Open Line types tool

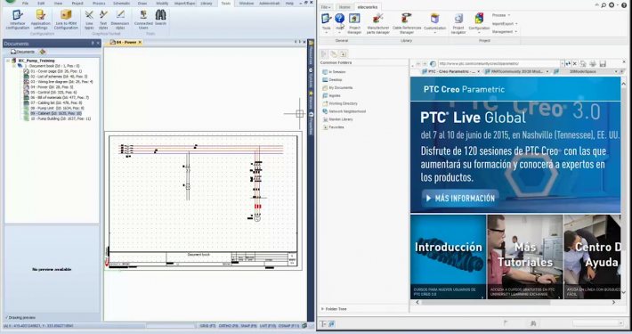coord(89,20)
